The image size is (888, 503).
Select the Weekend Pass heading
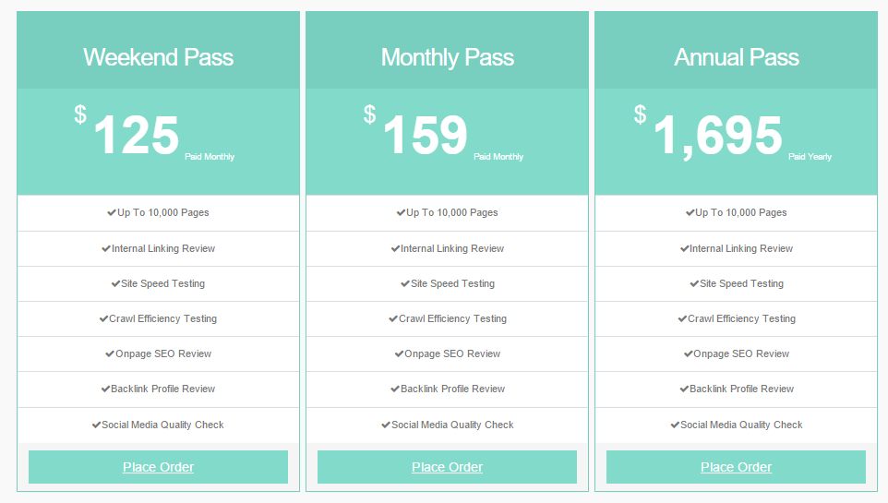coord(158,57)
